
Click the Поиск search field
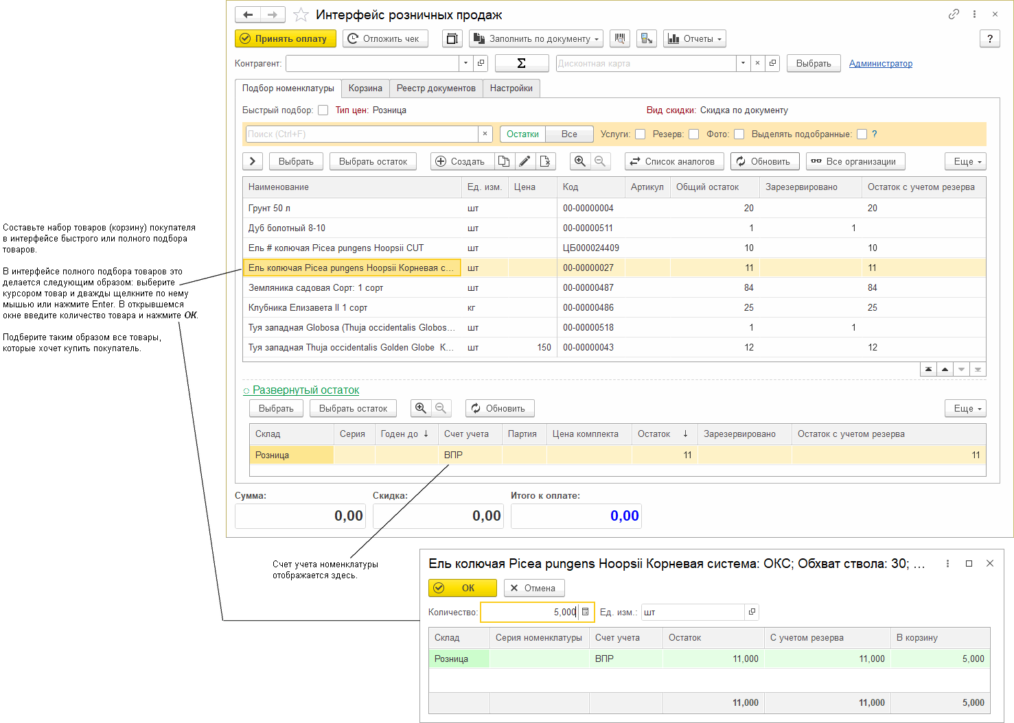click(x=362, y=134)
